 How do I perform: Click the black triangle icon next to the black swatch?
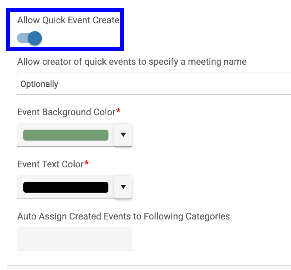[x=123, y=187]
